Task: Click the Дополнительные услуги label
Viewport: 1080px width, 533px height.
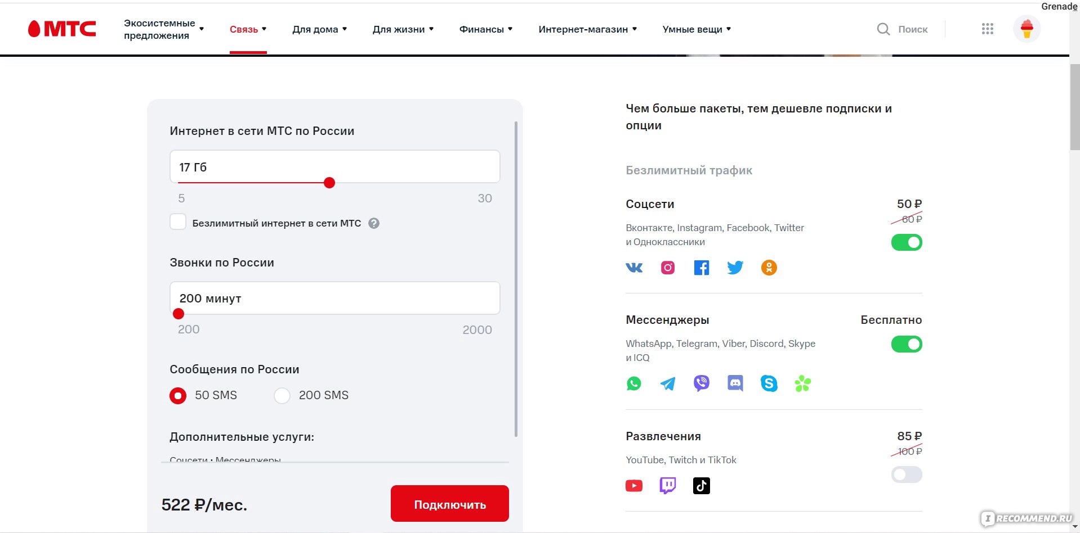Action: 242,437
